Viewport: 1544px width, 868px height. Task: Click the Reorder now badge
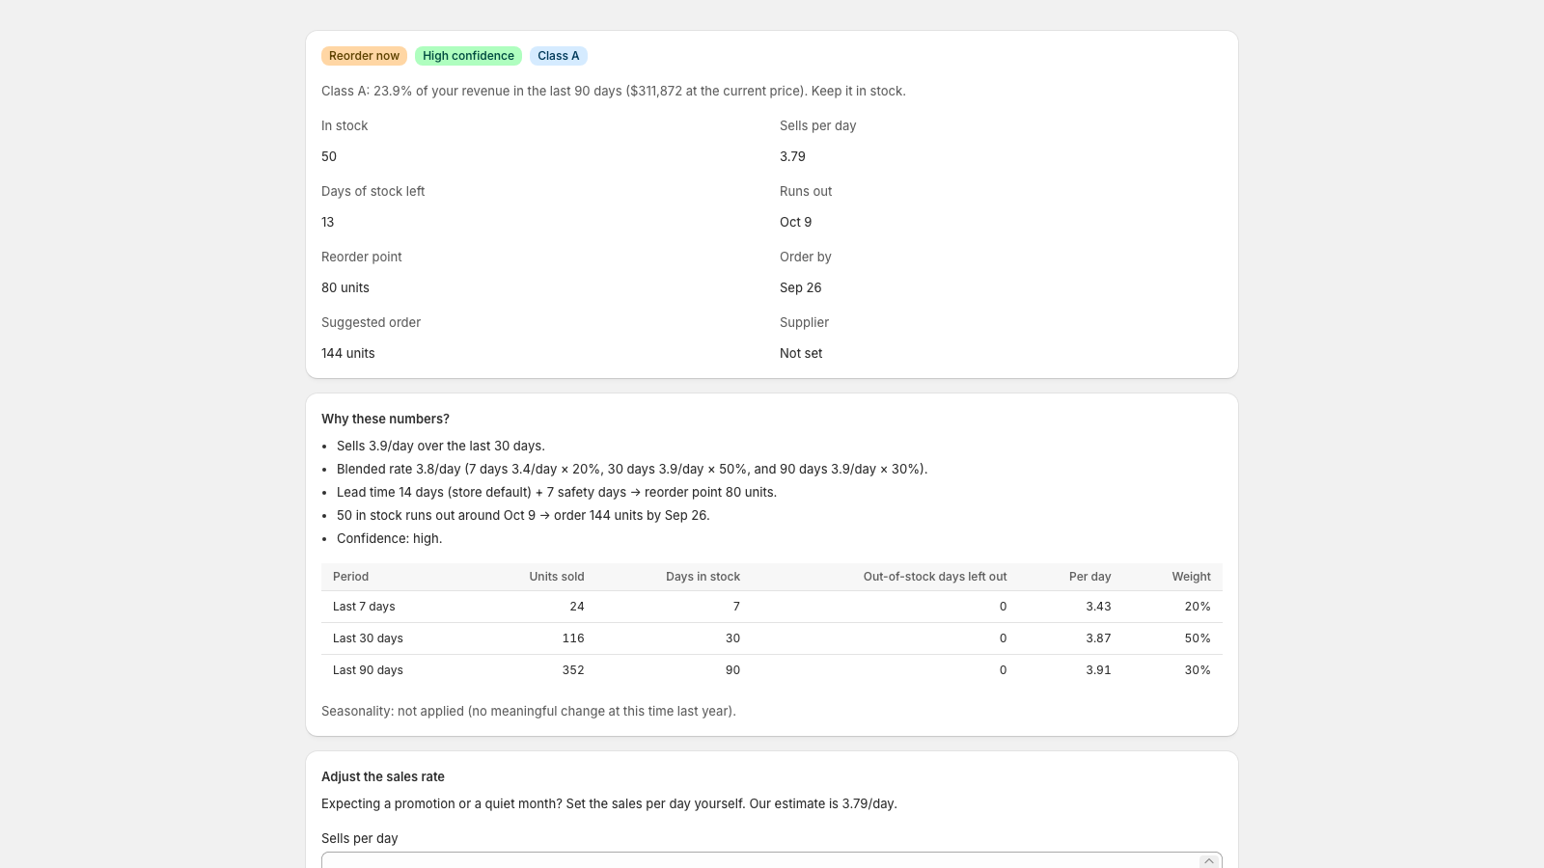click(364, 56)
